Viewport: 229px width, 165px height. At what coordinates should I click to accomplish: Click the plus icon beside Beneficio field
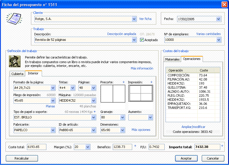(135, 146)
